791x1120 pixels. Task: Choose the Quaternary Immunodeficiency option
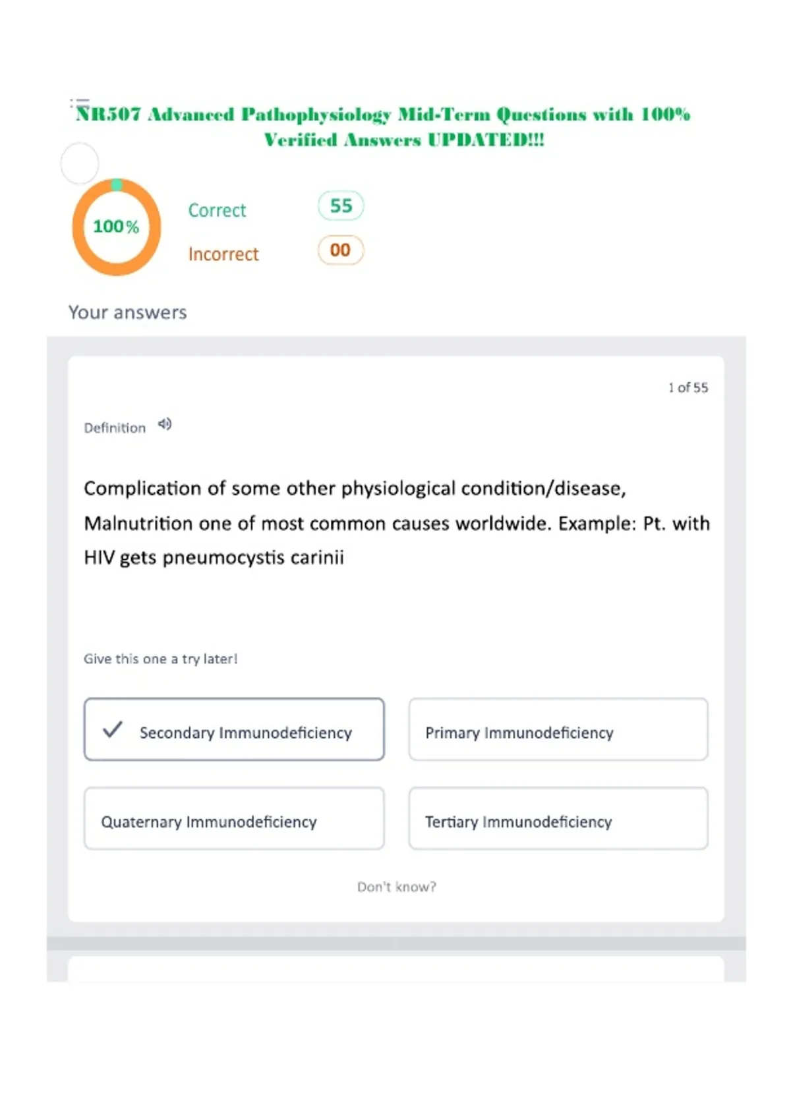pyautogui.click(x=234, y=818)
